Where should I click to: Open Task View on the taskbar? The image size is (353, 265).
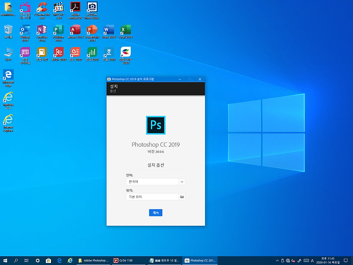pos(26,261)
